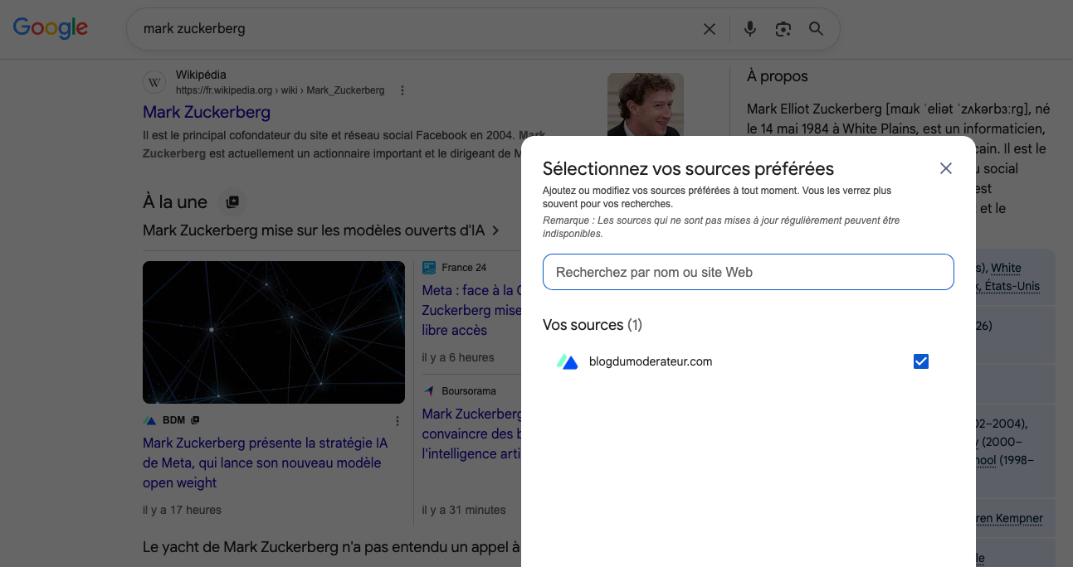1073x567 pixels.
Task: Click inside the Google search box text
Action: (415, 29)
